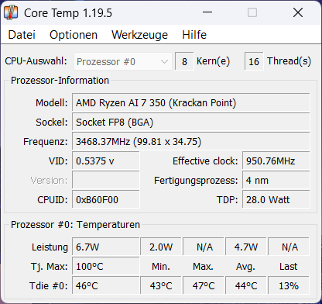This screenshot has width=322, height=304.
Task: Open the Datei menu
Action: (x=22, y=35)
